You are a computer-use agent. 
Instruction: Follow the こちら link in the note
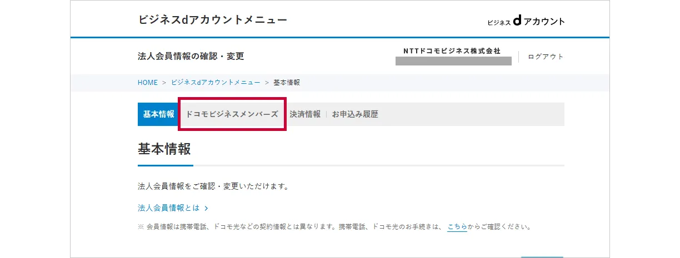[x=457, y=227]
